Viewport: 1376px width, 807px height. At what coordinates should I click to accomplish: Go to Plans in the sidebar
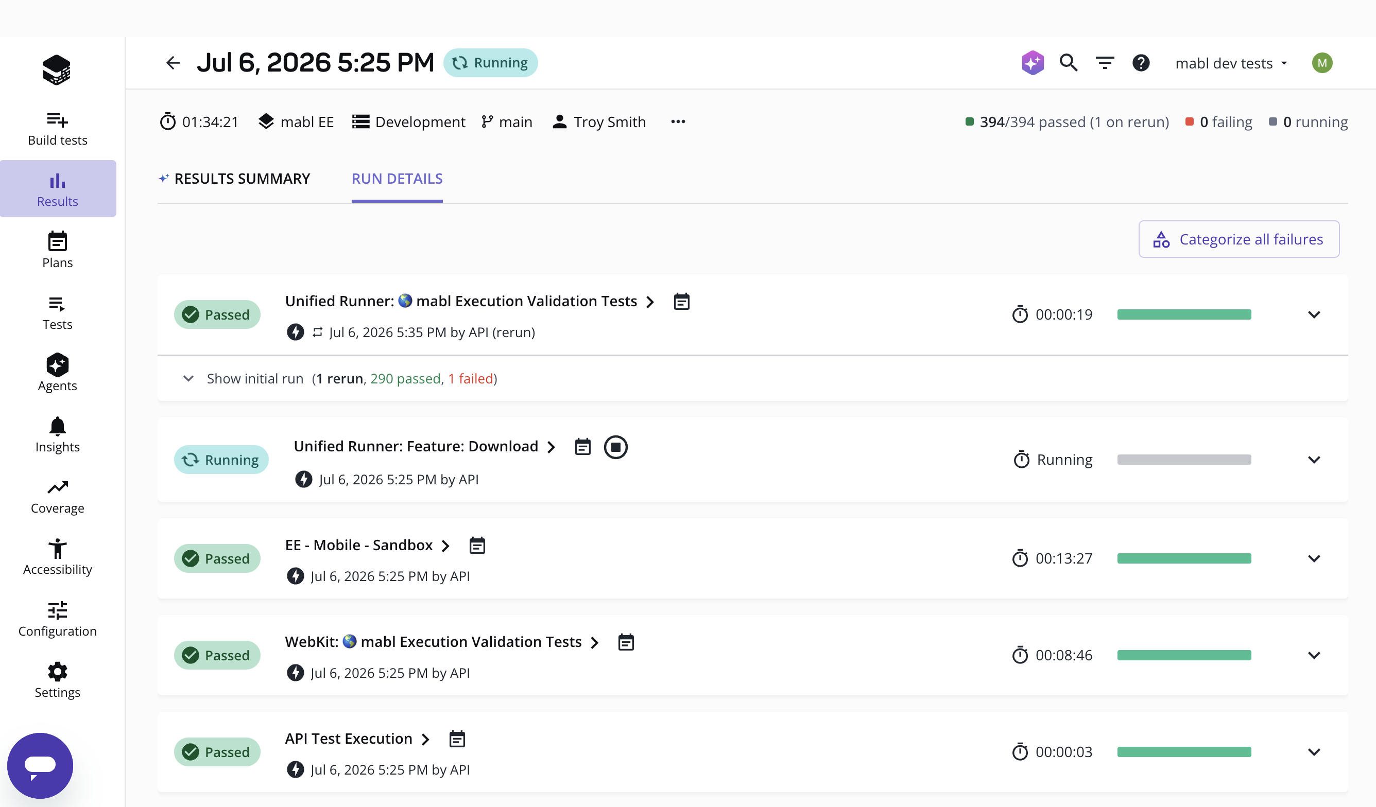tap(57, 250)
